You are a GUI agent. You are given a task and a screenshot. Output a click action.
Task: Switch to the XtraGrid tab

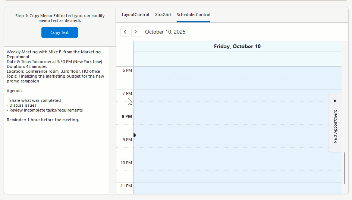coord(163,15)
